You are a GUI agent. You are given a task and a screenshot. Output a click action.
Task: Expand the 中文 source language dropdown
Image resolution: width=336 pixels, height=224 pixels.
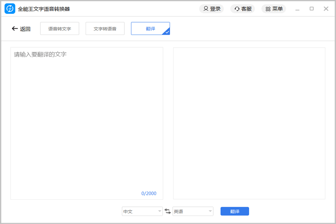(160, 211)
